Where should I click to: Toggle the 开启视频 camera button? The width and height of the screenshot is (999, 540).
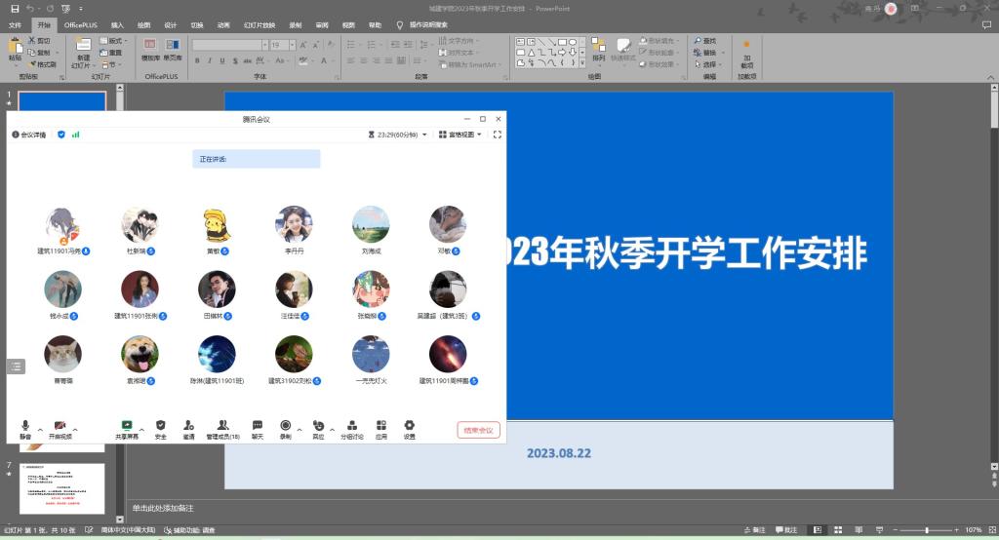(x=60, y=426)
